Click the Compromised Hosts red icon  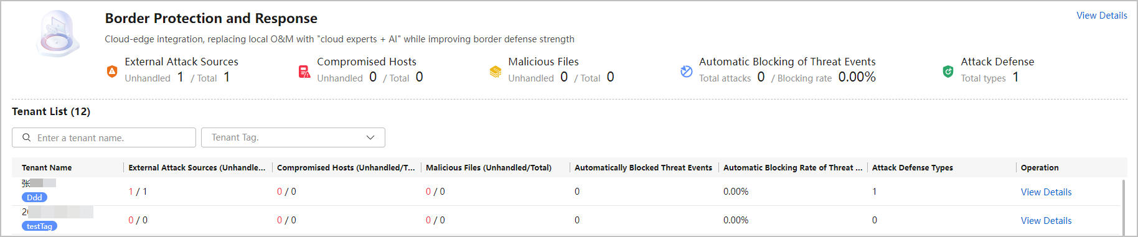(304, 72)
